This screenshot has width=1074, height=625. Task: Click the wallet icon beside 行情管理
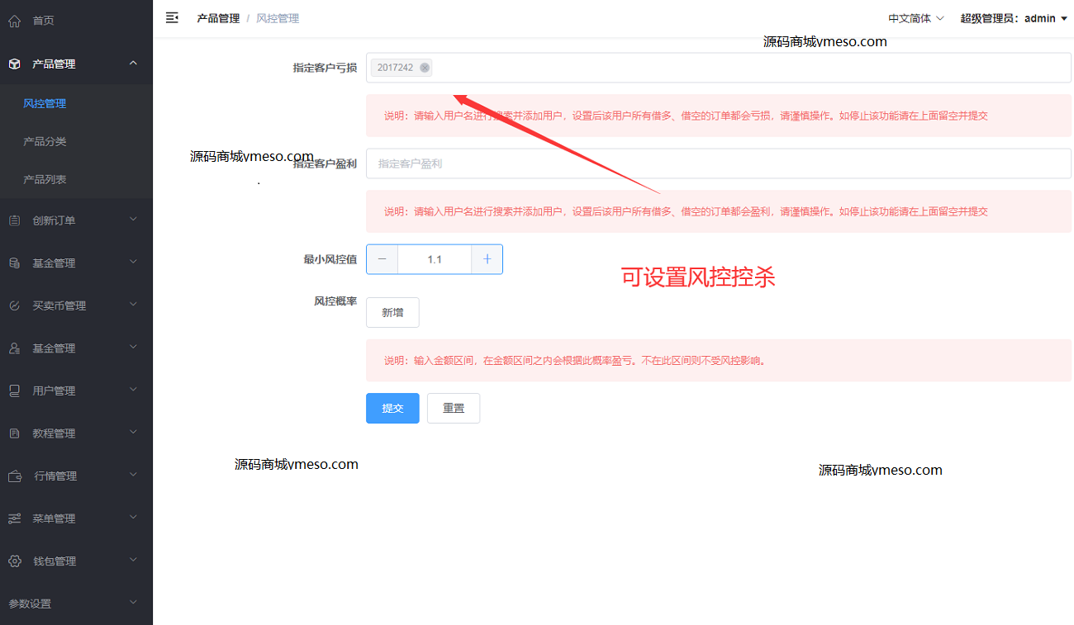point(15,476)
